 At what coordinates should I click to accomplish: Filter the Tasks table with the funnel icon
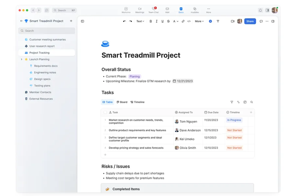click(232, 102)
